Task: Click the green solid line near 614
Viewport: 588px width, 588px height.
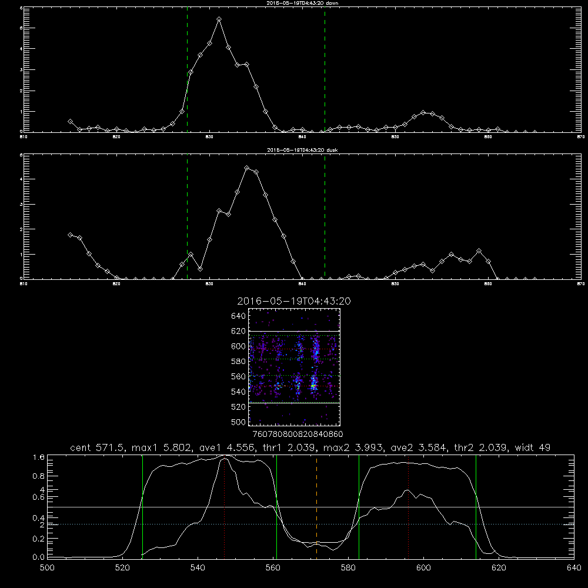Action: [476, 507]
